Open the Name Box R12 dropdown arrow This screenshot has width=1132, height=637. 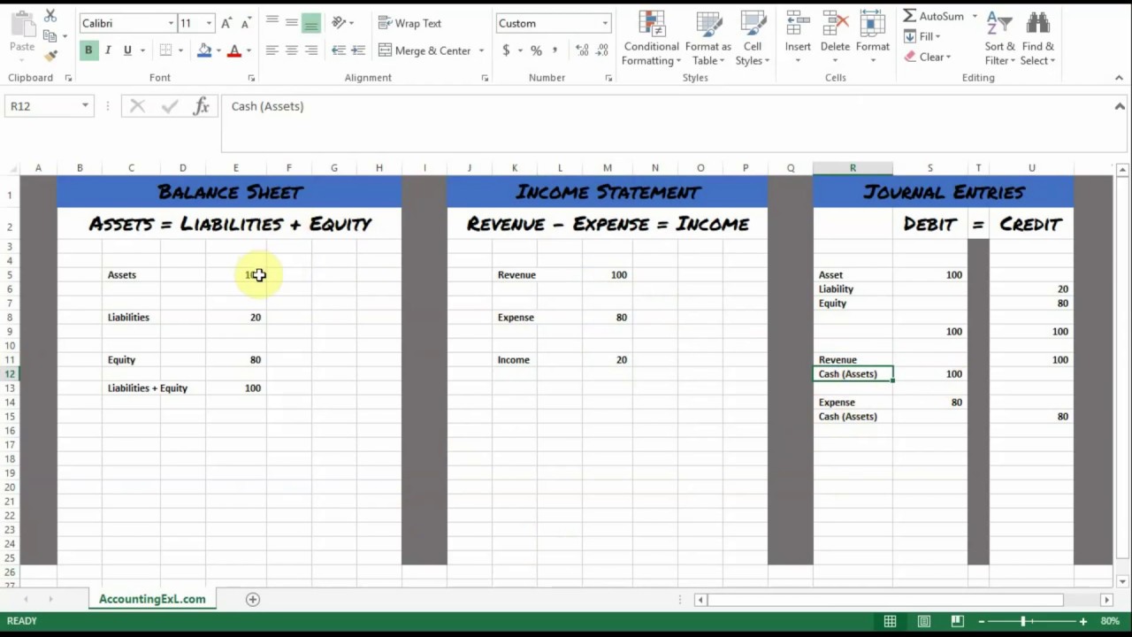point(85,106)
